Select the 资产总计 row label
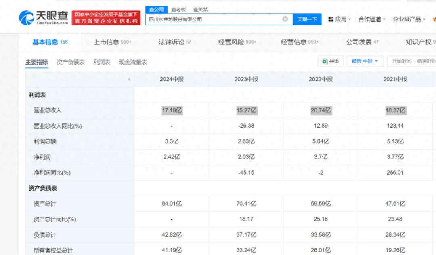This screenshot has width=436, height=255. click(45, 204)
